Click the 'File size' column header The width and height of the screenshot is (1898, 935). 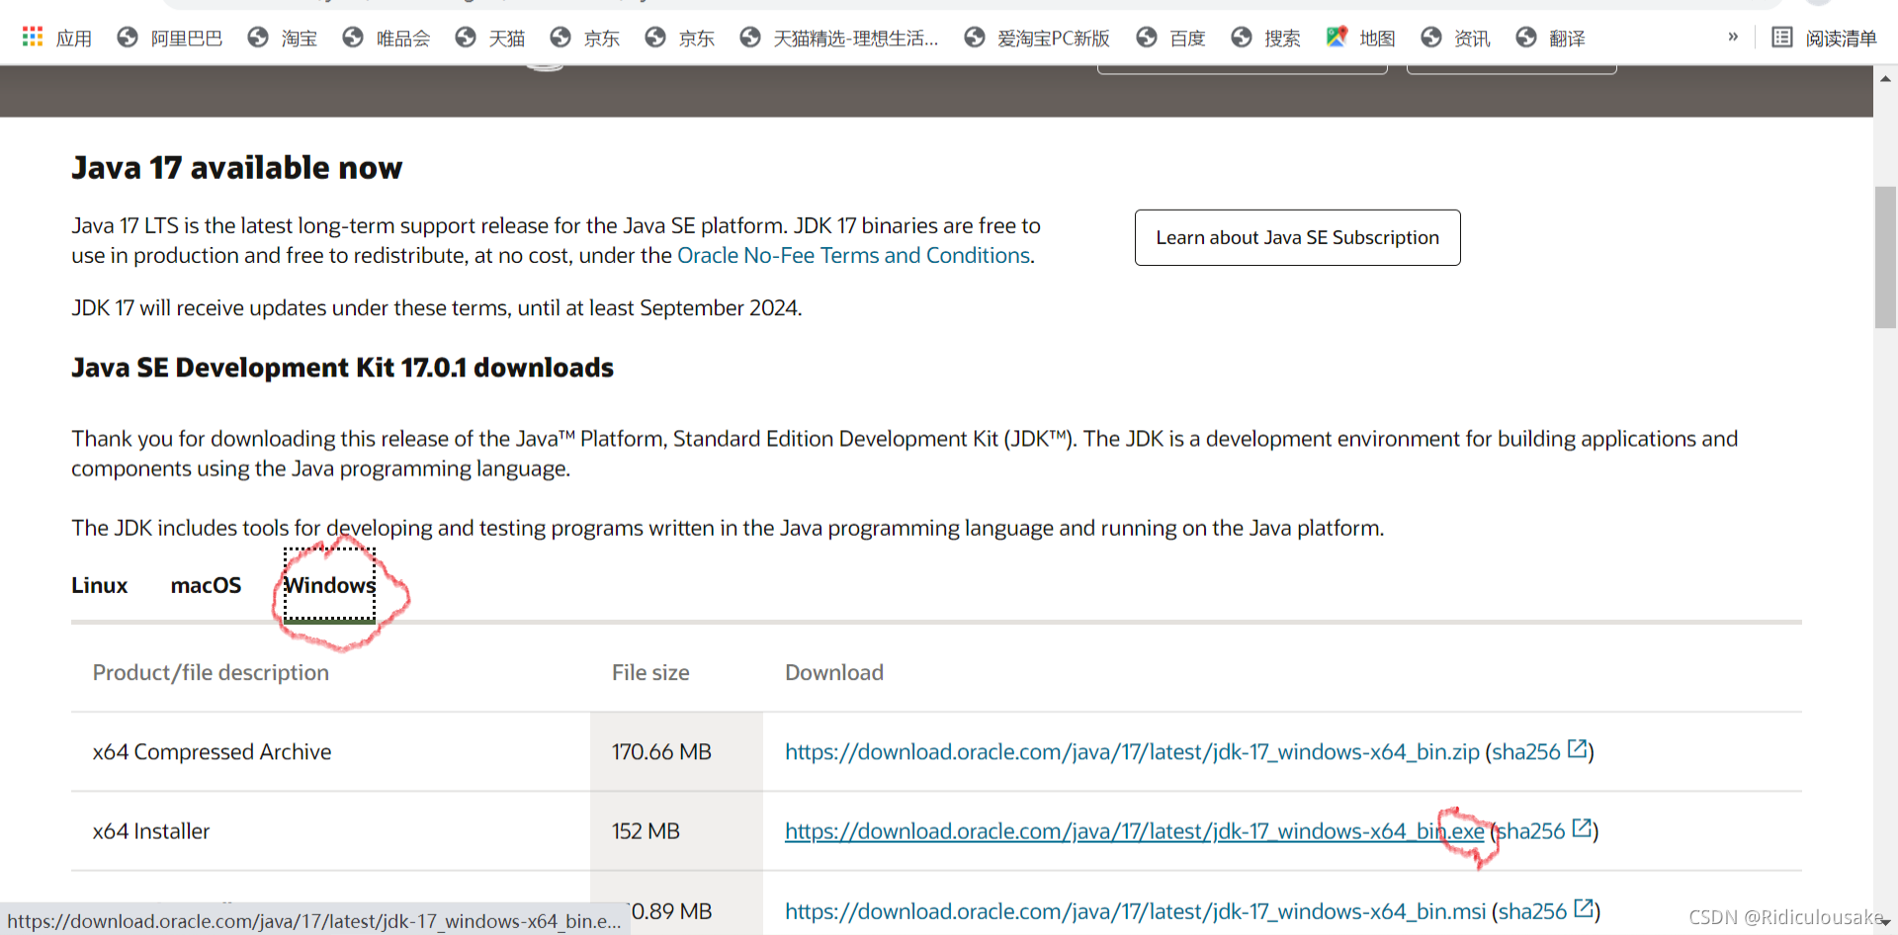click(x=650, y=672)
